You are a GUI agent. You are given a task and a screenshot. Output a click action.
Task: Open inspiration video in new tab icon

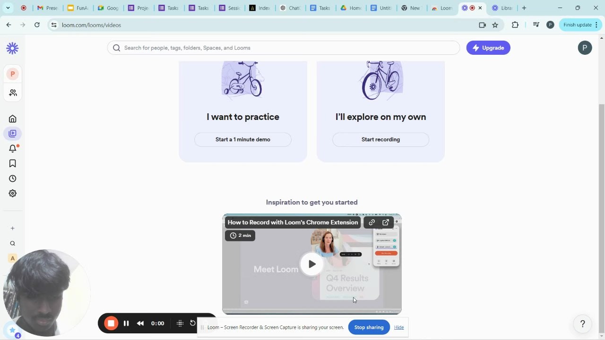tap(386, 222)
